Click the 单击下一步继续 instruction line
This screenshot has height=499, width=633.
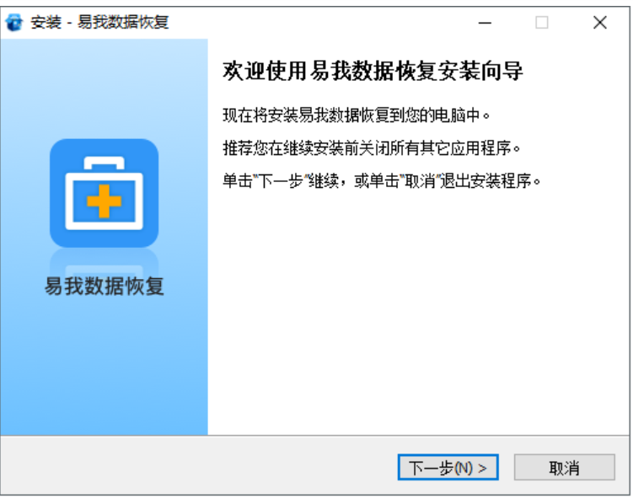pyautogui.click(x=382, y=181)
